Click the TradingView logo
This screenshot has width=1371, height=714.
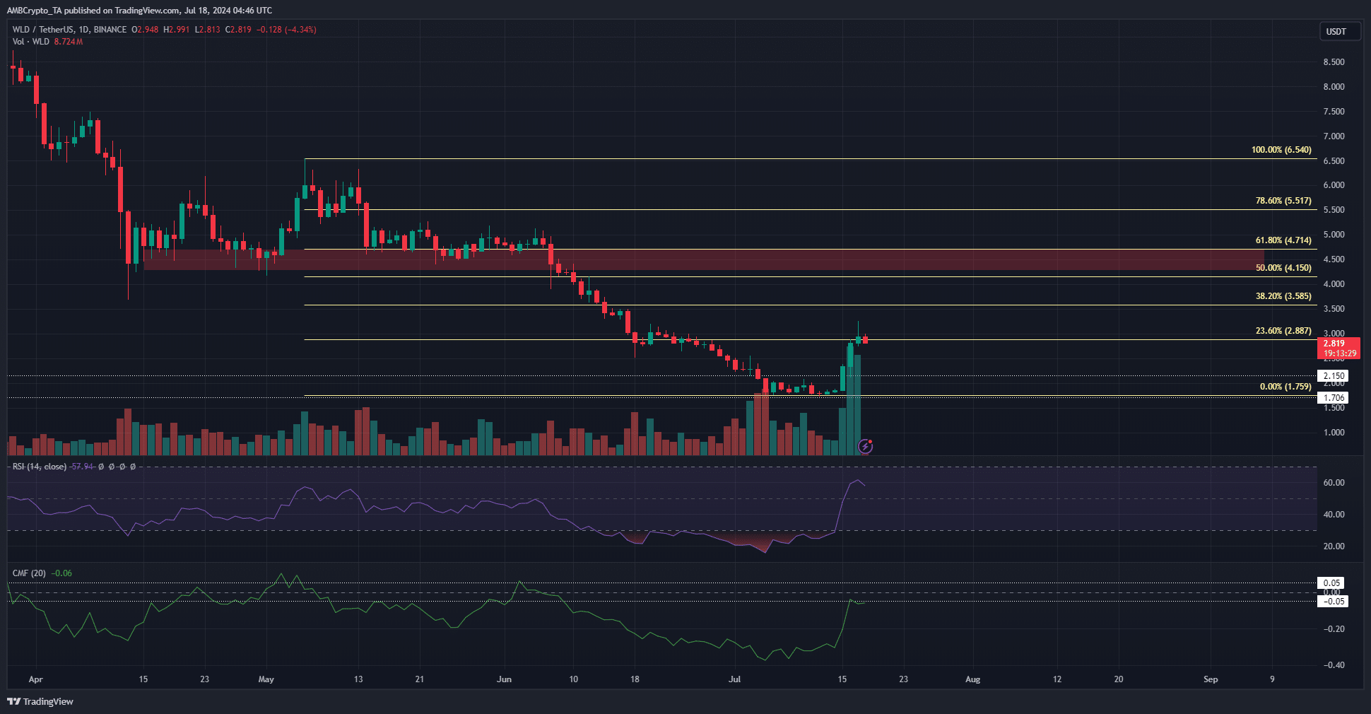(40, 701)
